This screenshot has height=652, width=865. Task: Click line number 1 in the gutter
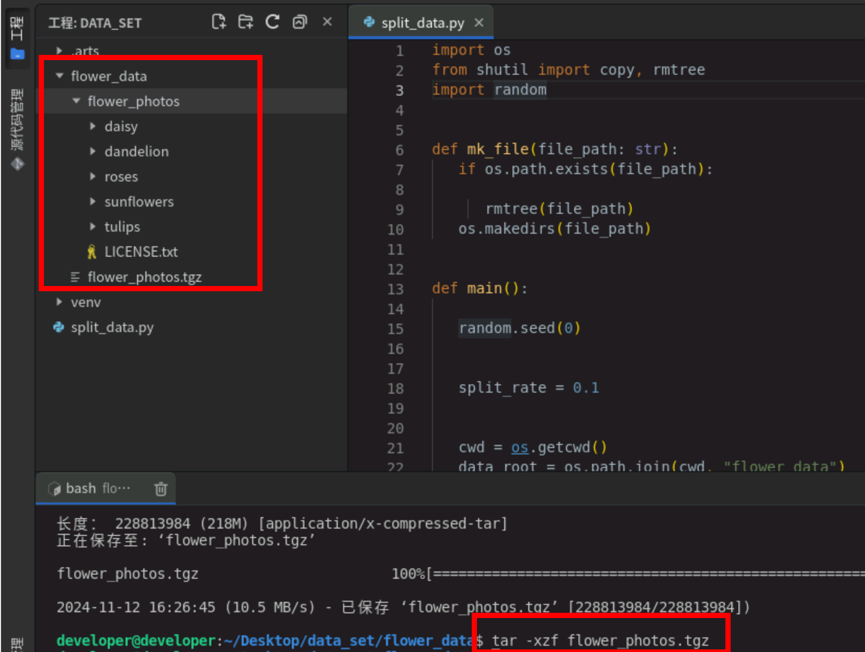click(400, 51)
